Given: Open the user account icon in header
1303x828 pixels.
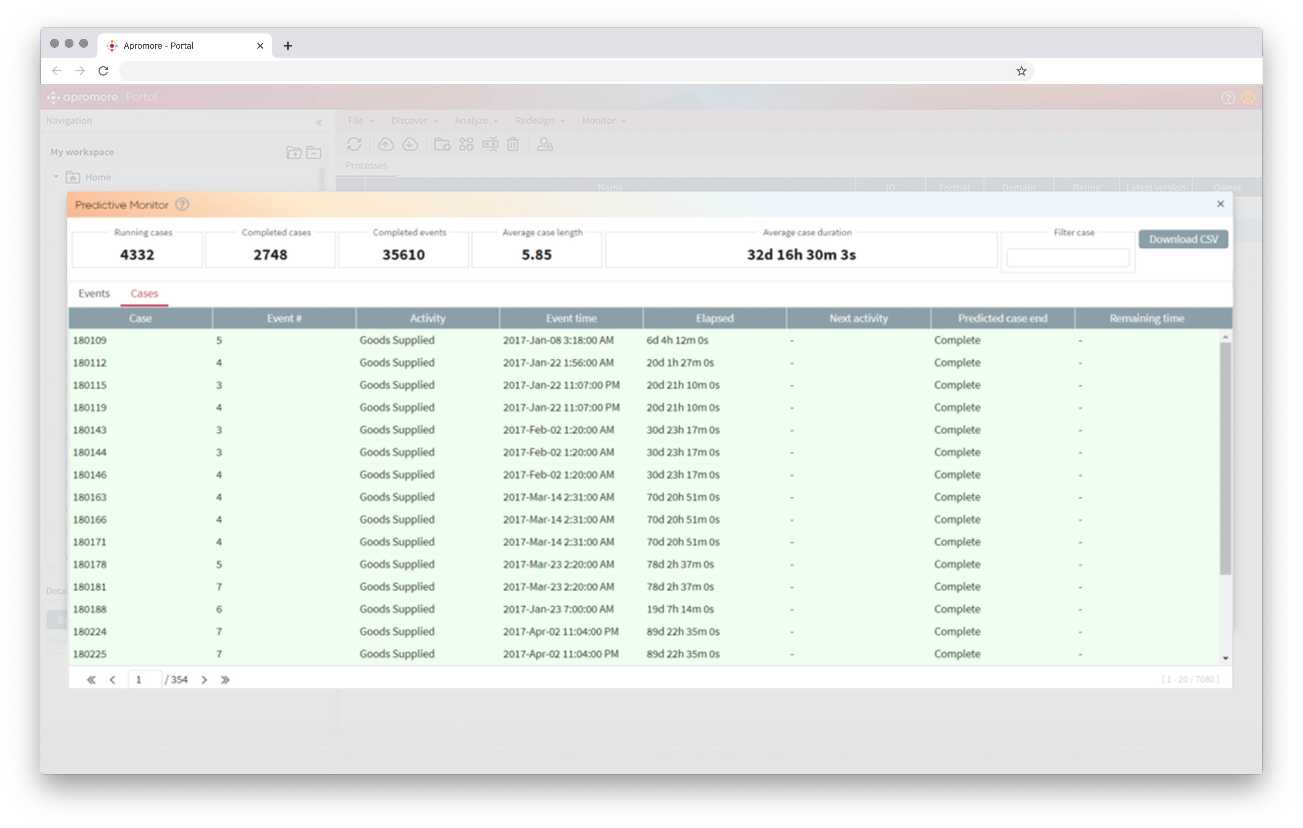Looking at the screenshot, I should point(1248,97).
